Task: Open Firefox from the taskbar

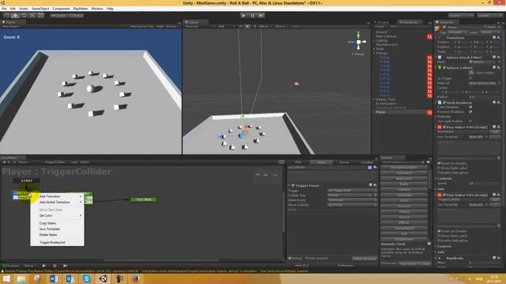Action: [135, 278]
